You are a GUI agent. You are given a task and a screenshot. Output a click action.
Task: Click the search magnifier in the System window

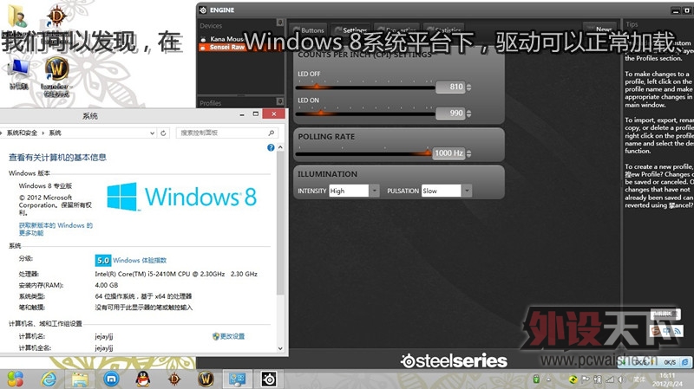[272, 133]
